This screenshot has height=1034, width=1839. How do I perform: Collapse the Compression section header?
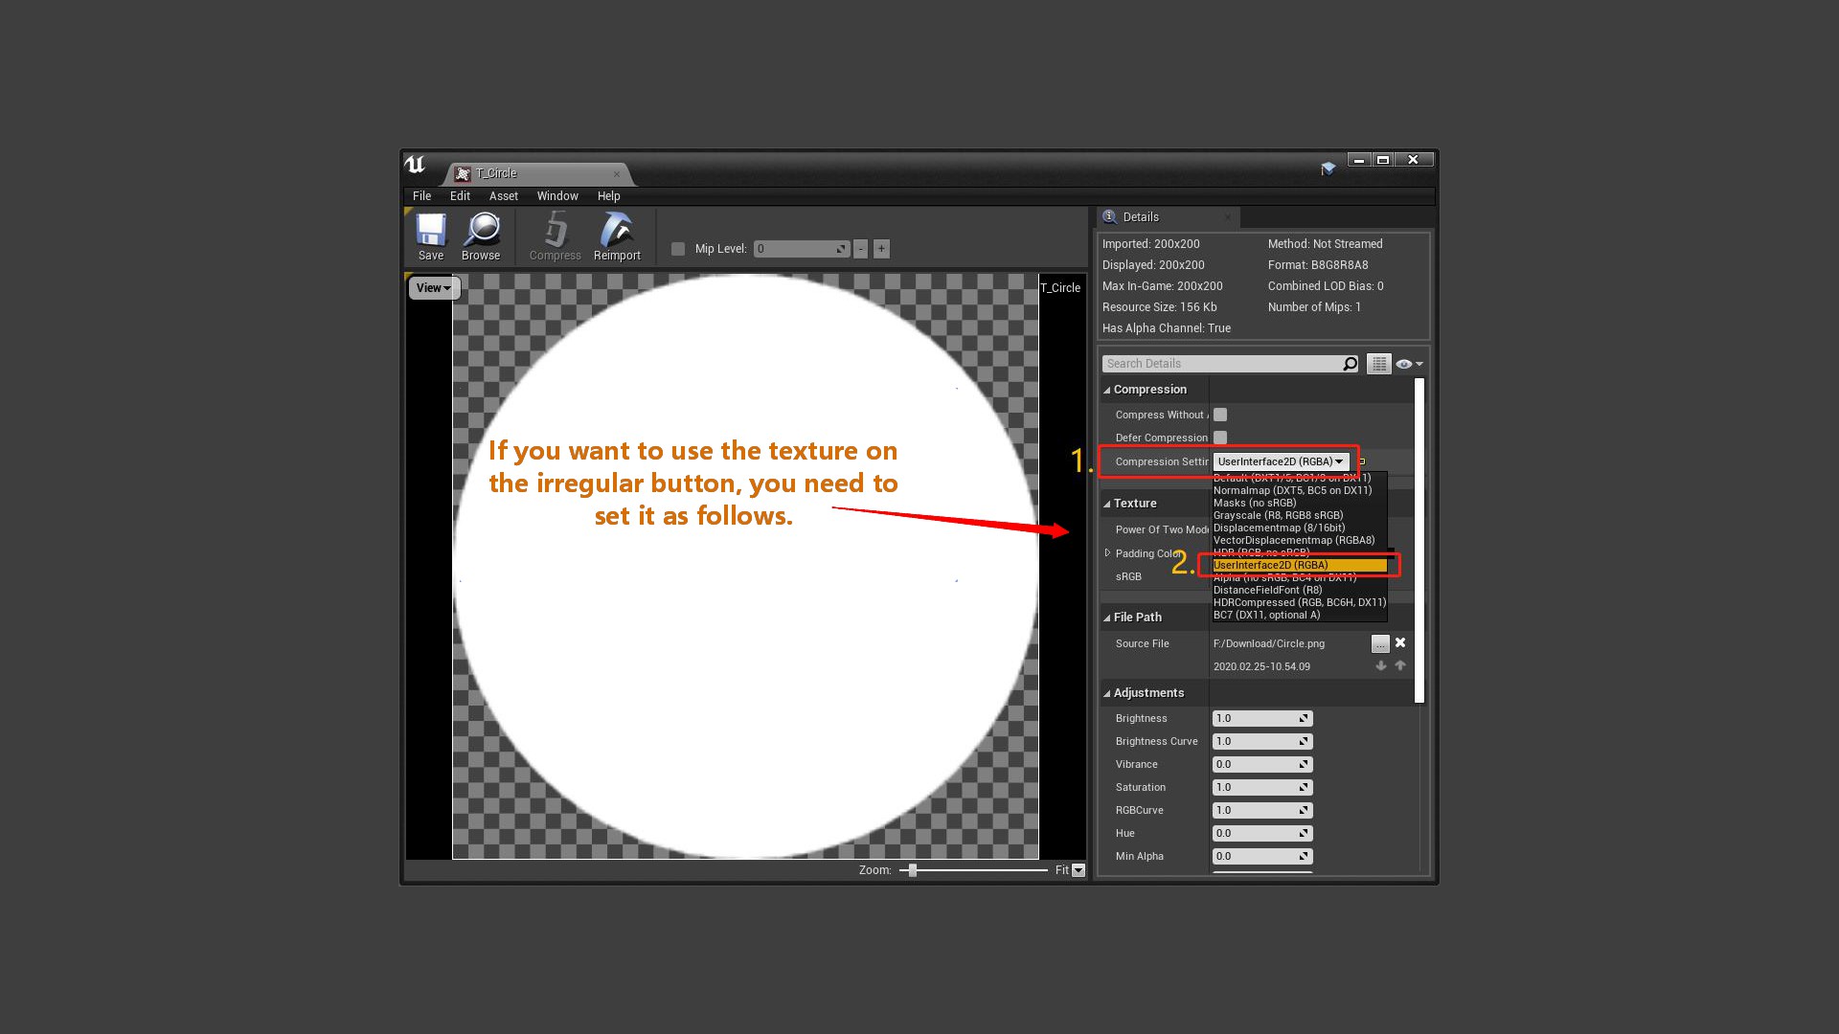pyautogui.click(x=1109, y=389)
